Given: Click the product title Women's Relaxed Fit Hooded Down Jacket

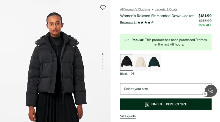Looking at the screenshot, I should [157, 16].
